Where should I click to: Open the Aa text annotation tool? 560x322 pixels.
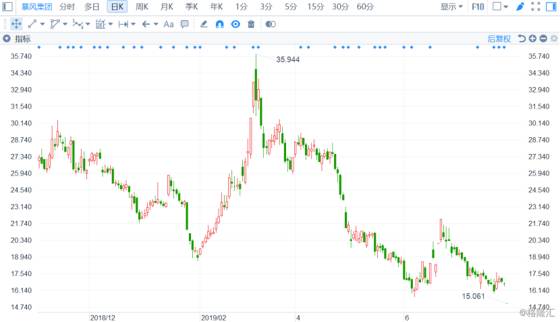pos(168,24)
